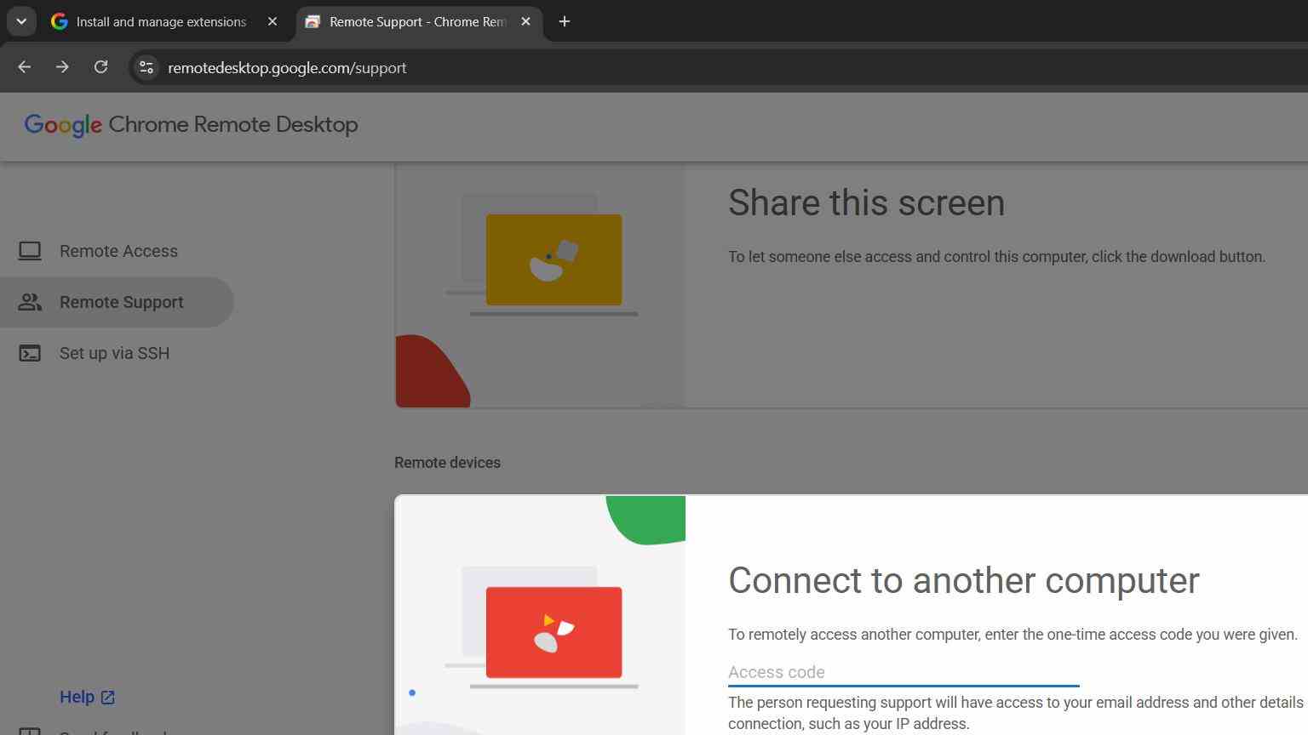This screenshot has height=735, width=1308.
Task: Close the Install and manage extensions tab
Action: tap(272, 22)
